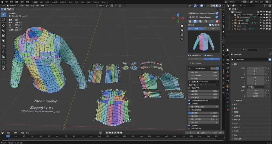Choose the Measure tool
The image size is (272, 144).
[4, 57]
